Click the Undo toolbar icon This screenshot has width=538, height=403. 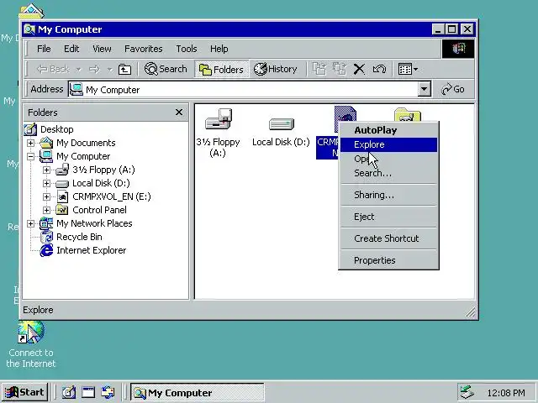click(379, 69)
